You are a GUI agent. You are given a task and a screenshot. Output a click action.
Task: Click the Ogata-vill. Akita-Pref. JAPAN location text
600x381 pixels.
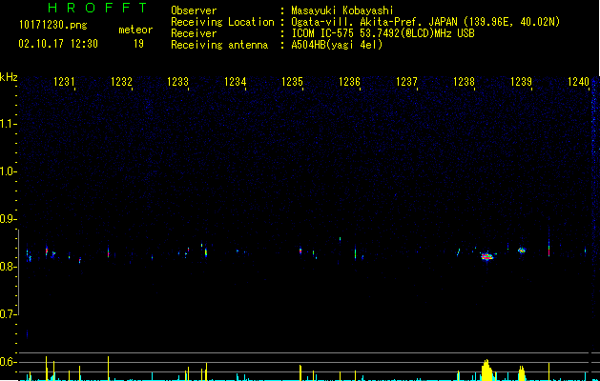pos(425,22)
